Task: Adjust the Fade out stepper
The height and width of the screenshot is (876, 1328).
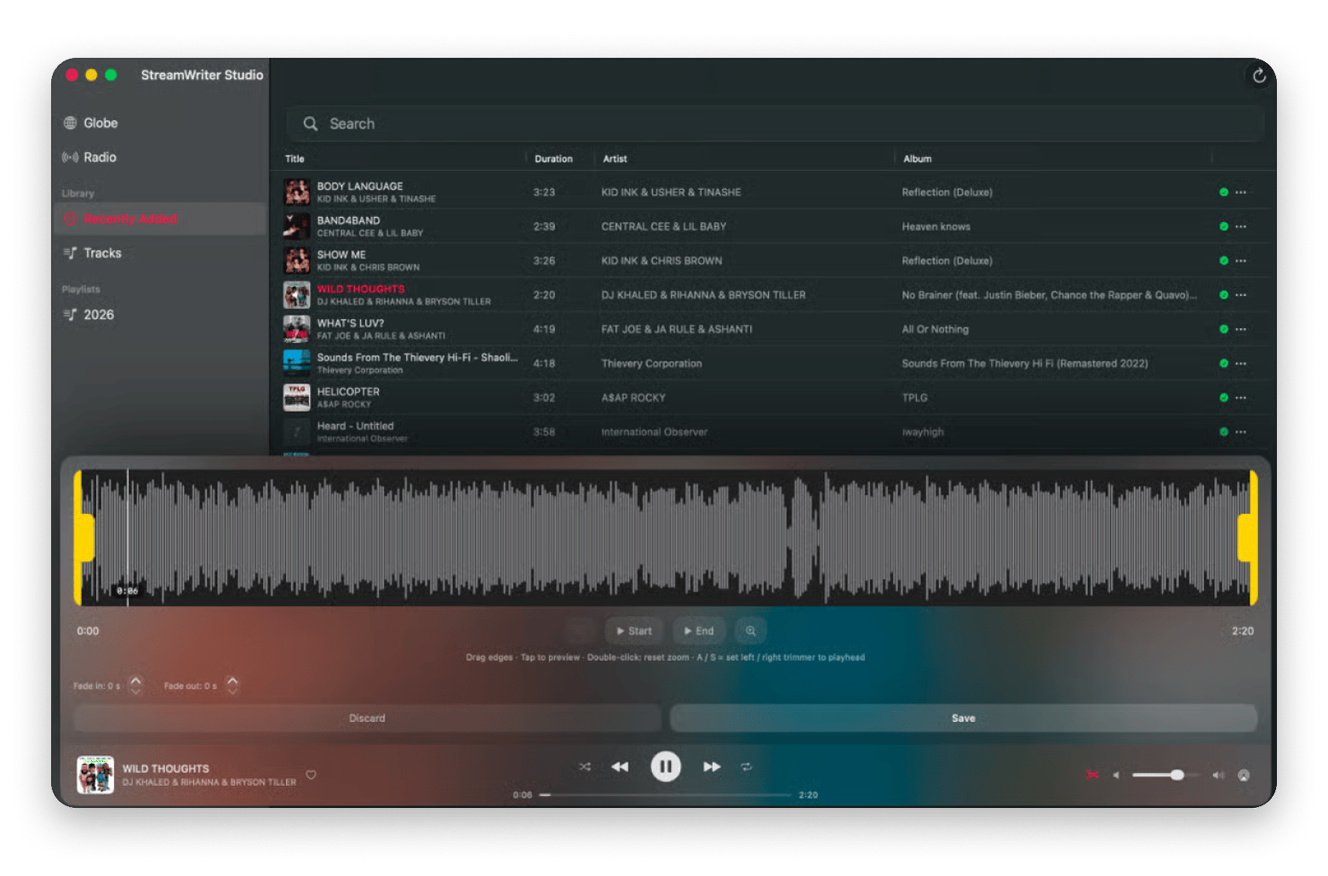Action: click(x=232, y=685)
